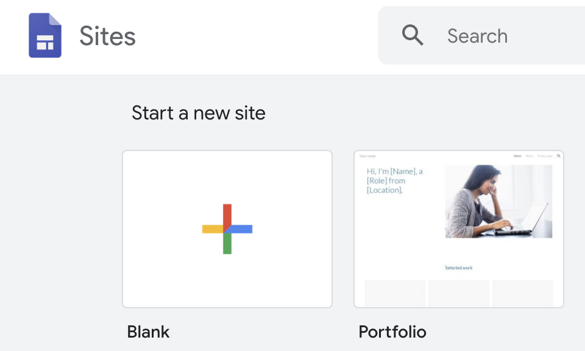The width and height of the screenshot is (585, 351).
Task: Click "Selected work" text in Portfolio preview
Action: (458, 268)
